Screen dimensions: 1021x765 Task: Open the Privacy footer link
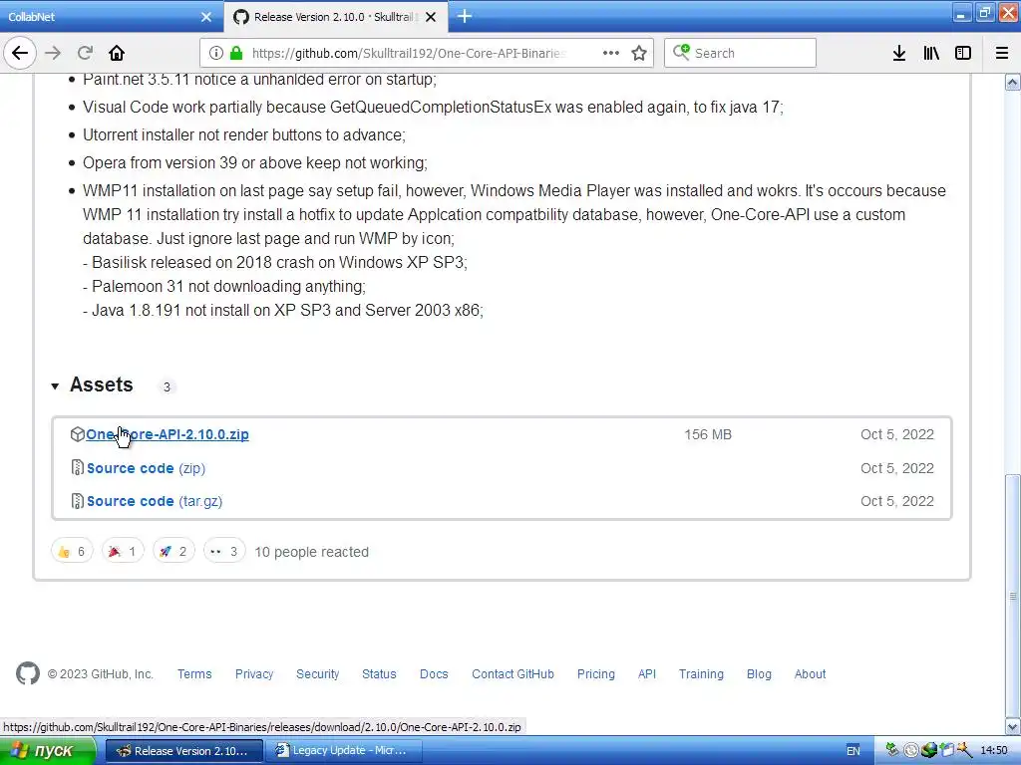[x=254, y=674]
